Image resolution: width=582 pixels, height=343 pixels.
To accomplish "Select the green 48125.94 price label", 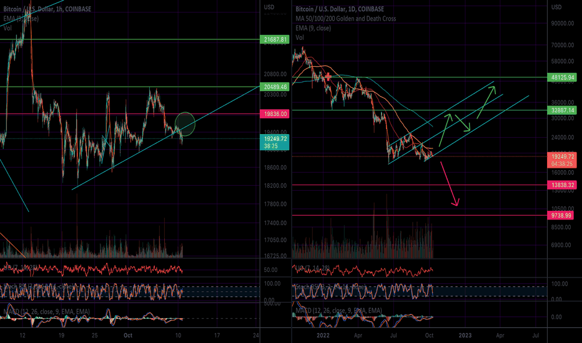I will [562, 77].
